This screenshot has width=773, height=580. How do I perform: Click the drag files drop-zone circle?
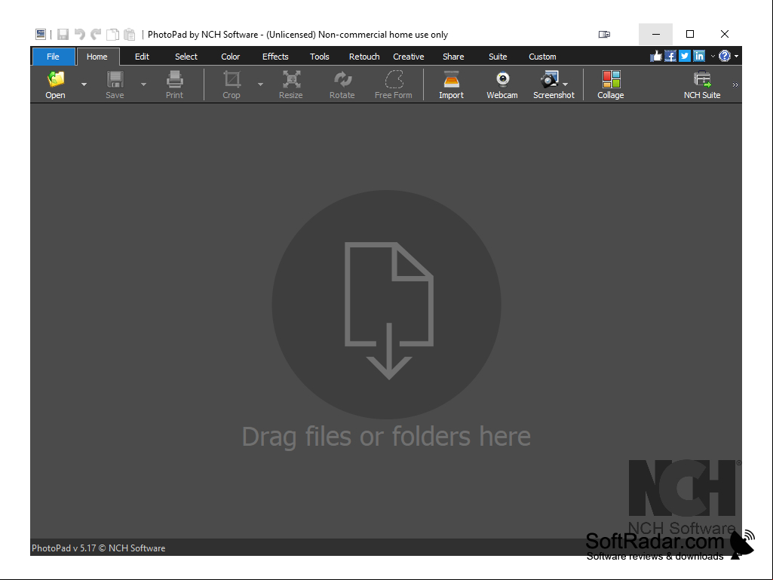[x=386, y=305]
